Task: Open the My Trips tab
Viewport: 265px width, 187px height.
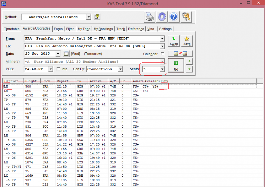Action: [84, 29]
